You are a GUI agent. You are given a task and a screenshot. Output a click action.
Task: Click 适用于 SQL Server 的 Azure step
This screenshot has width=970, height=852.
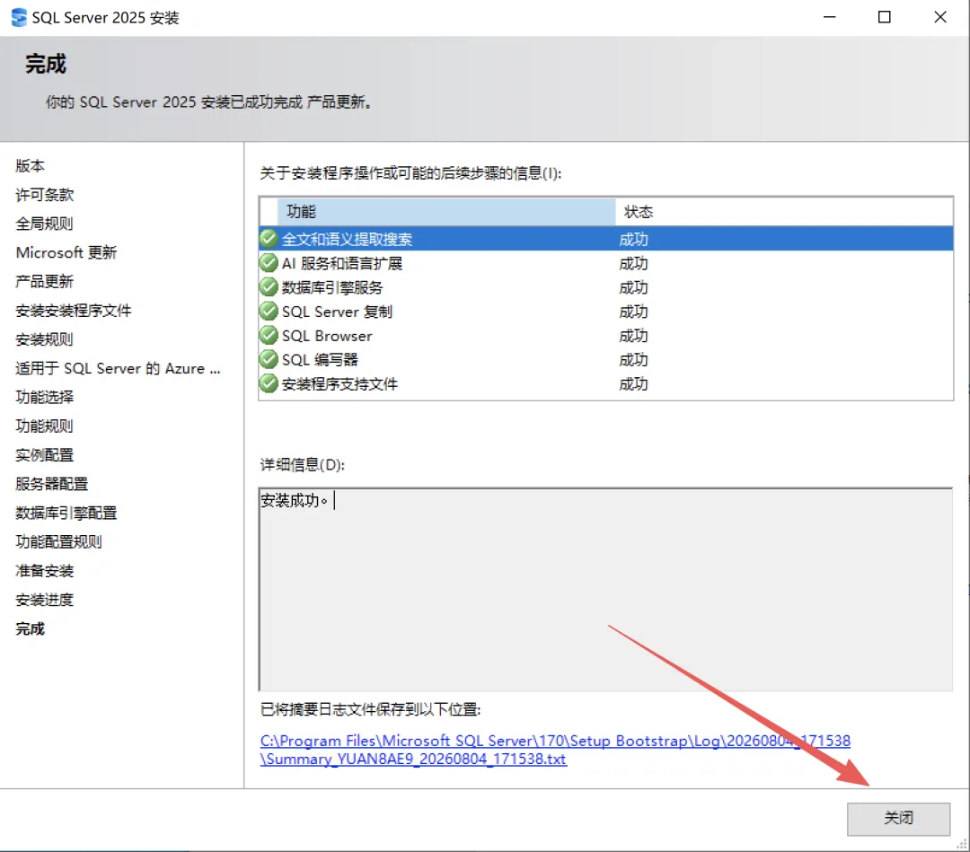click(x=118, y=368)
